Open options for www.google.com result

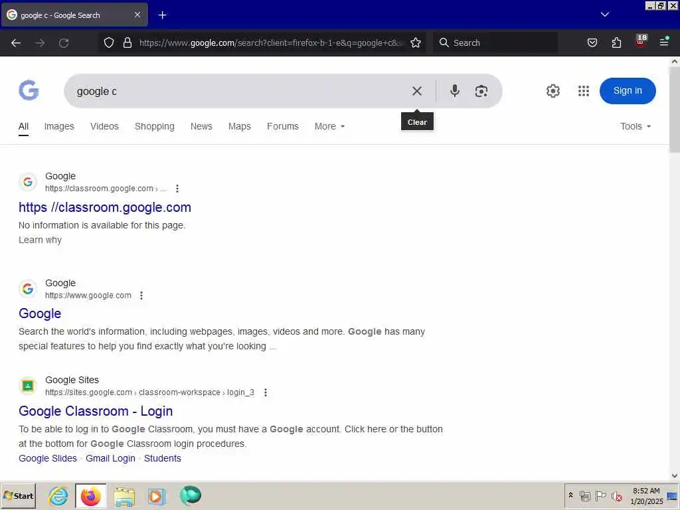tap(141, 296)
